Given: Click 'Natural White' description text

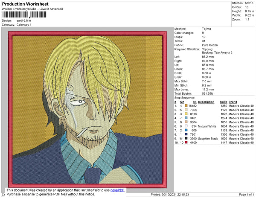Looking at the screenshot, I should pyautogui.click(x=207, y=126).
